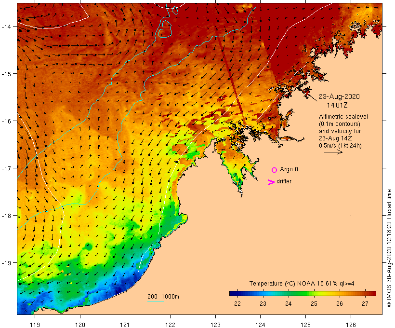Click the dark blue end of temperature colorbar
395x328 pixels.
click(233, 293)
